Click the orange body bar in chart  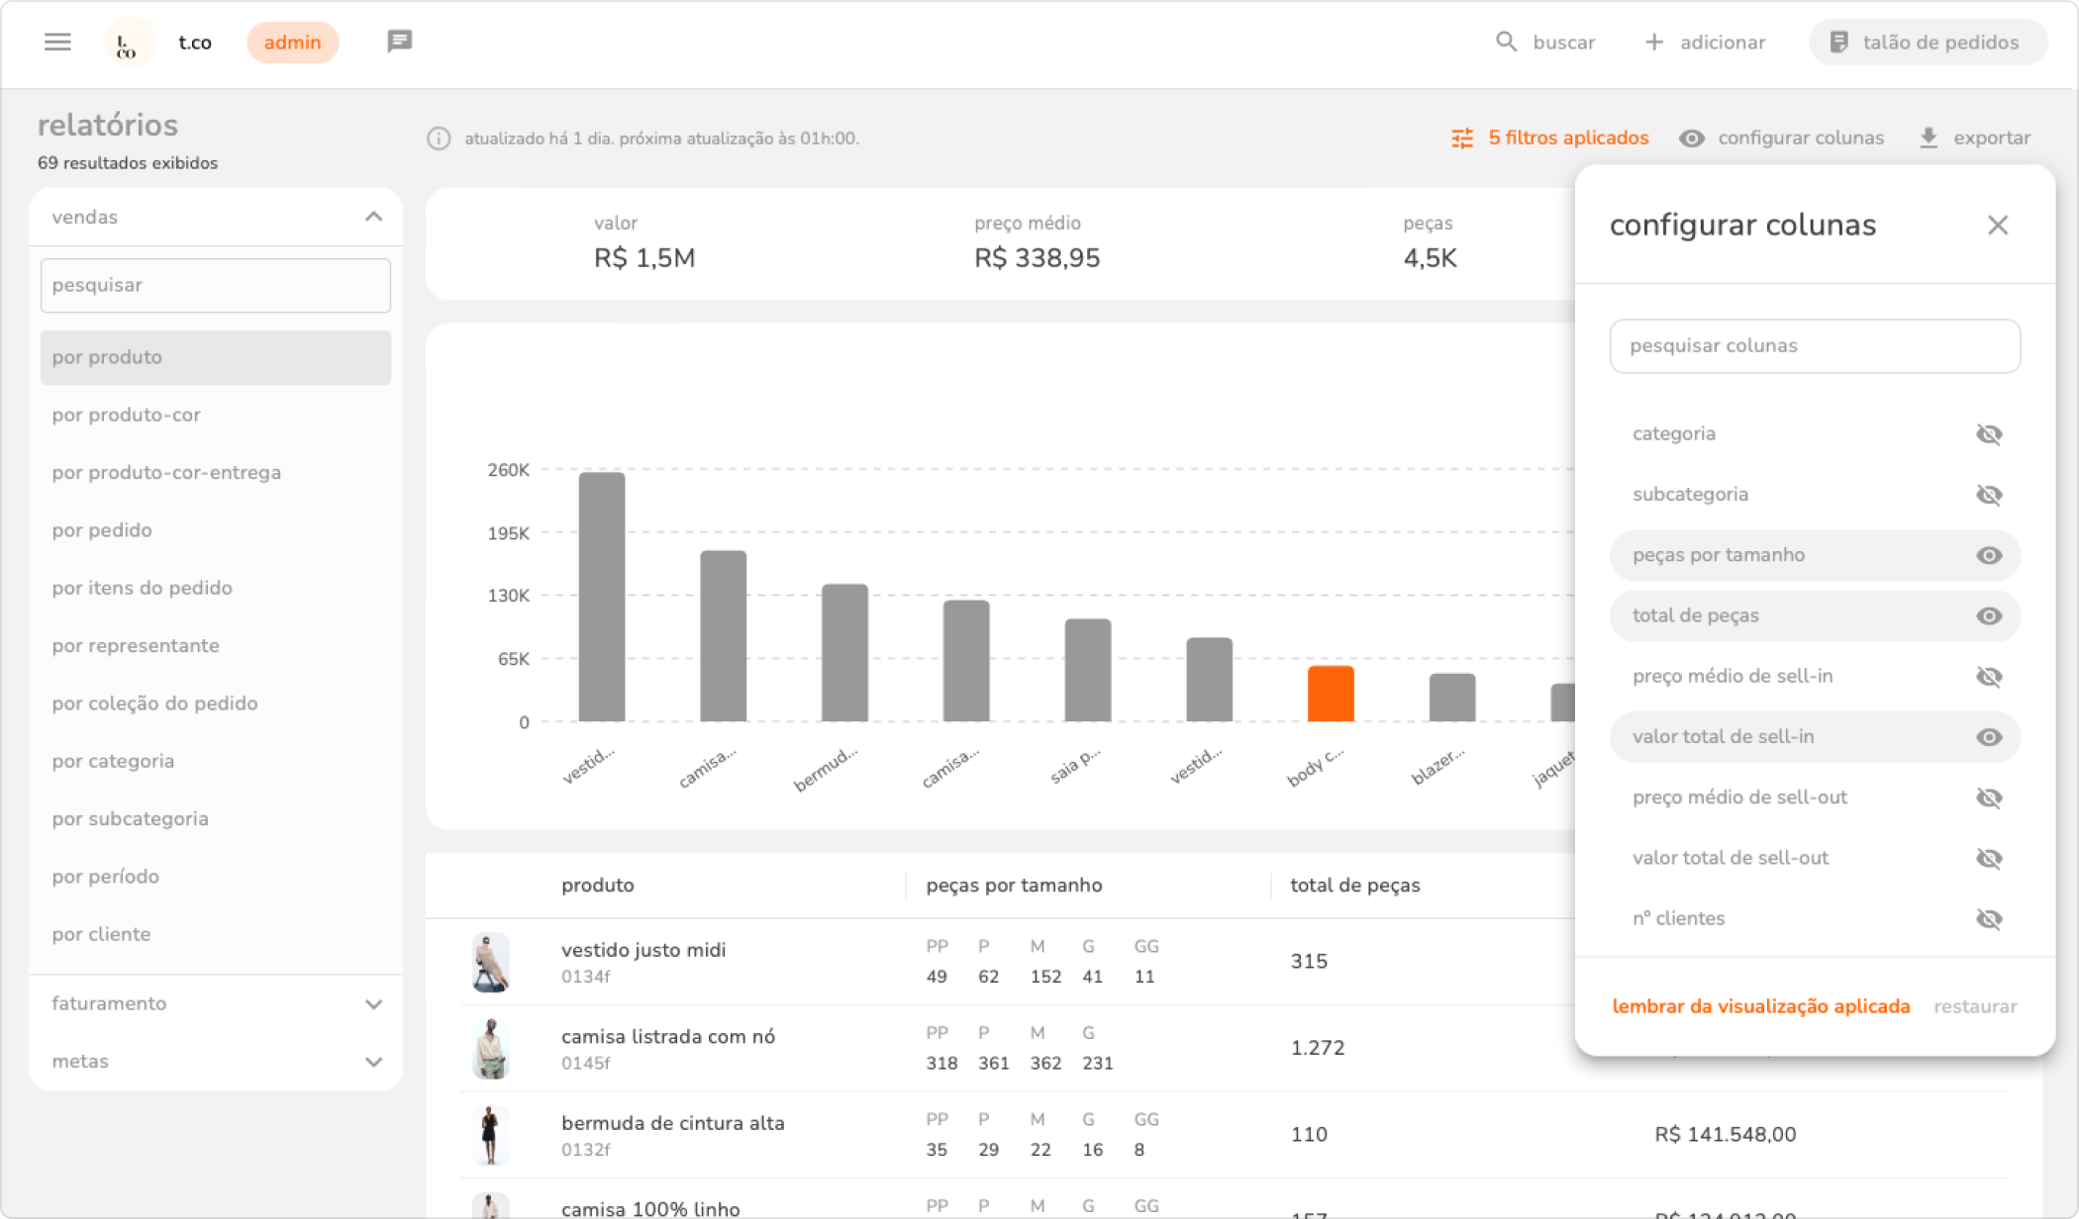click(1330, 694)
